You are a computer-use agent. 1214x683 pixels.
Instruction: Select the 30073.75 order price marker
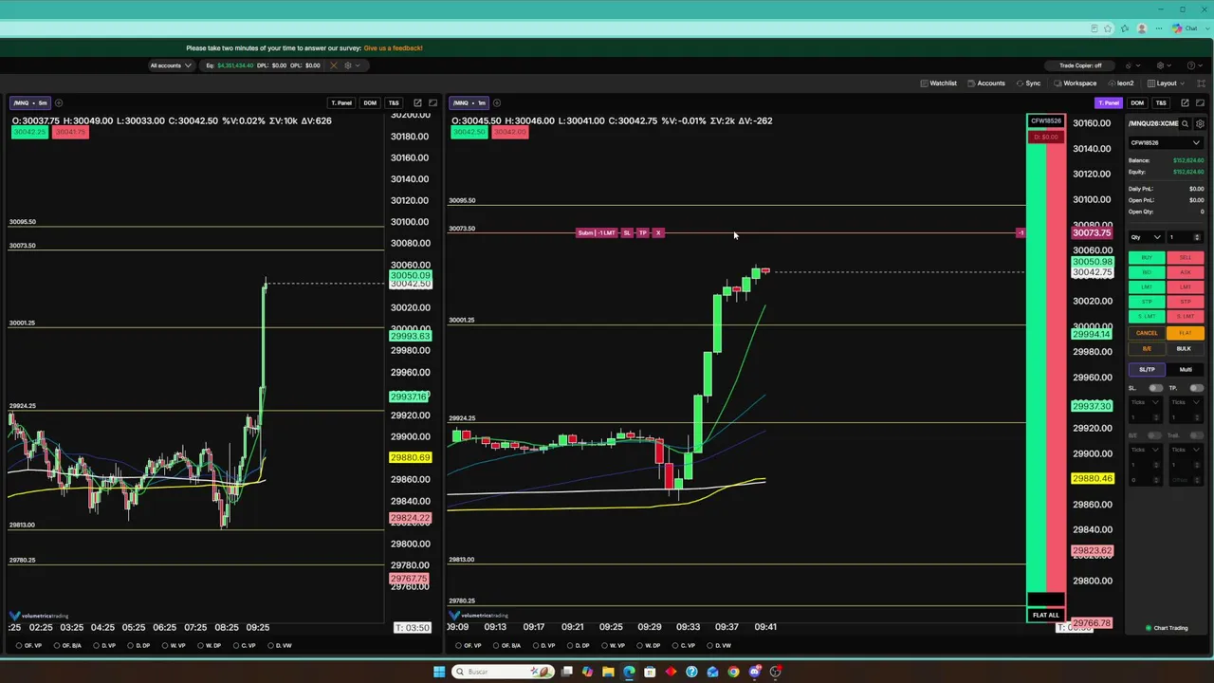point(1091,232)
